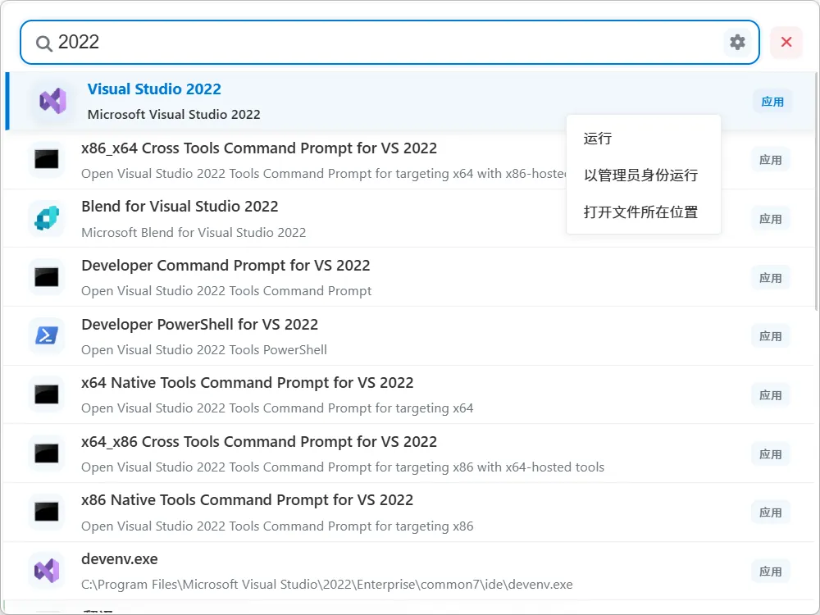Click the x86_x64 Cross Tools terminal icon
The height and width of the screenshot is (615, 820).
(47, 160)
